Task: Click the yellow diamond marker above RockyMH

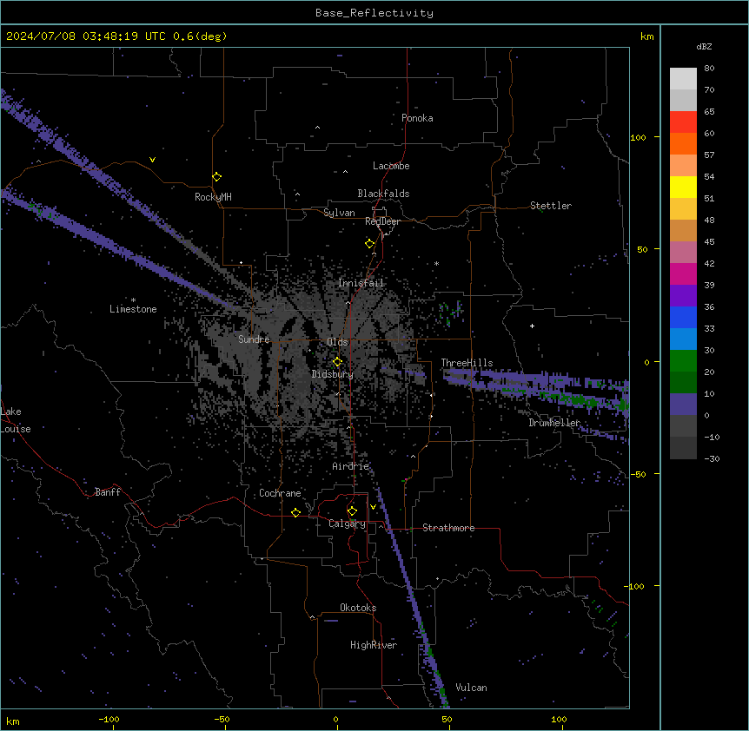Action: tap(216, 177)
